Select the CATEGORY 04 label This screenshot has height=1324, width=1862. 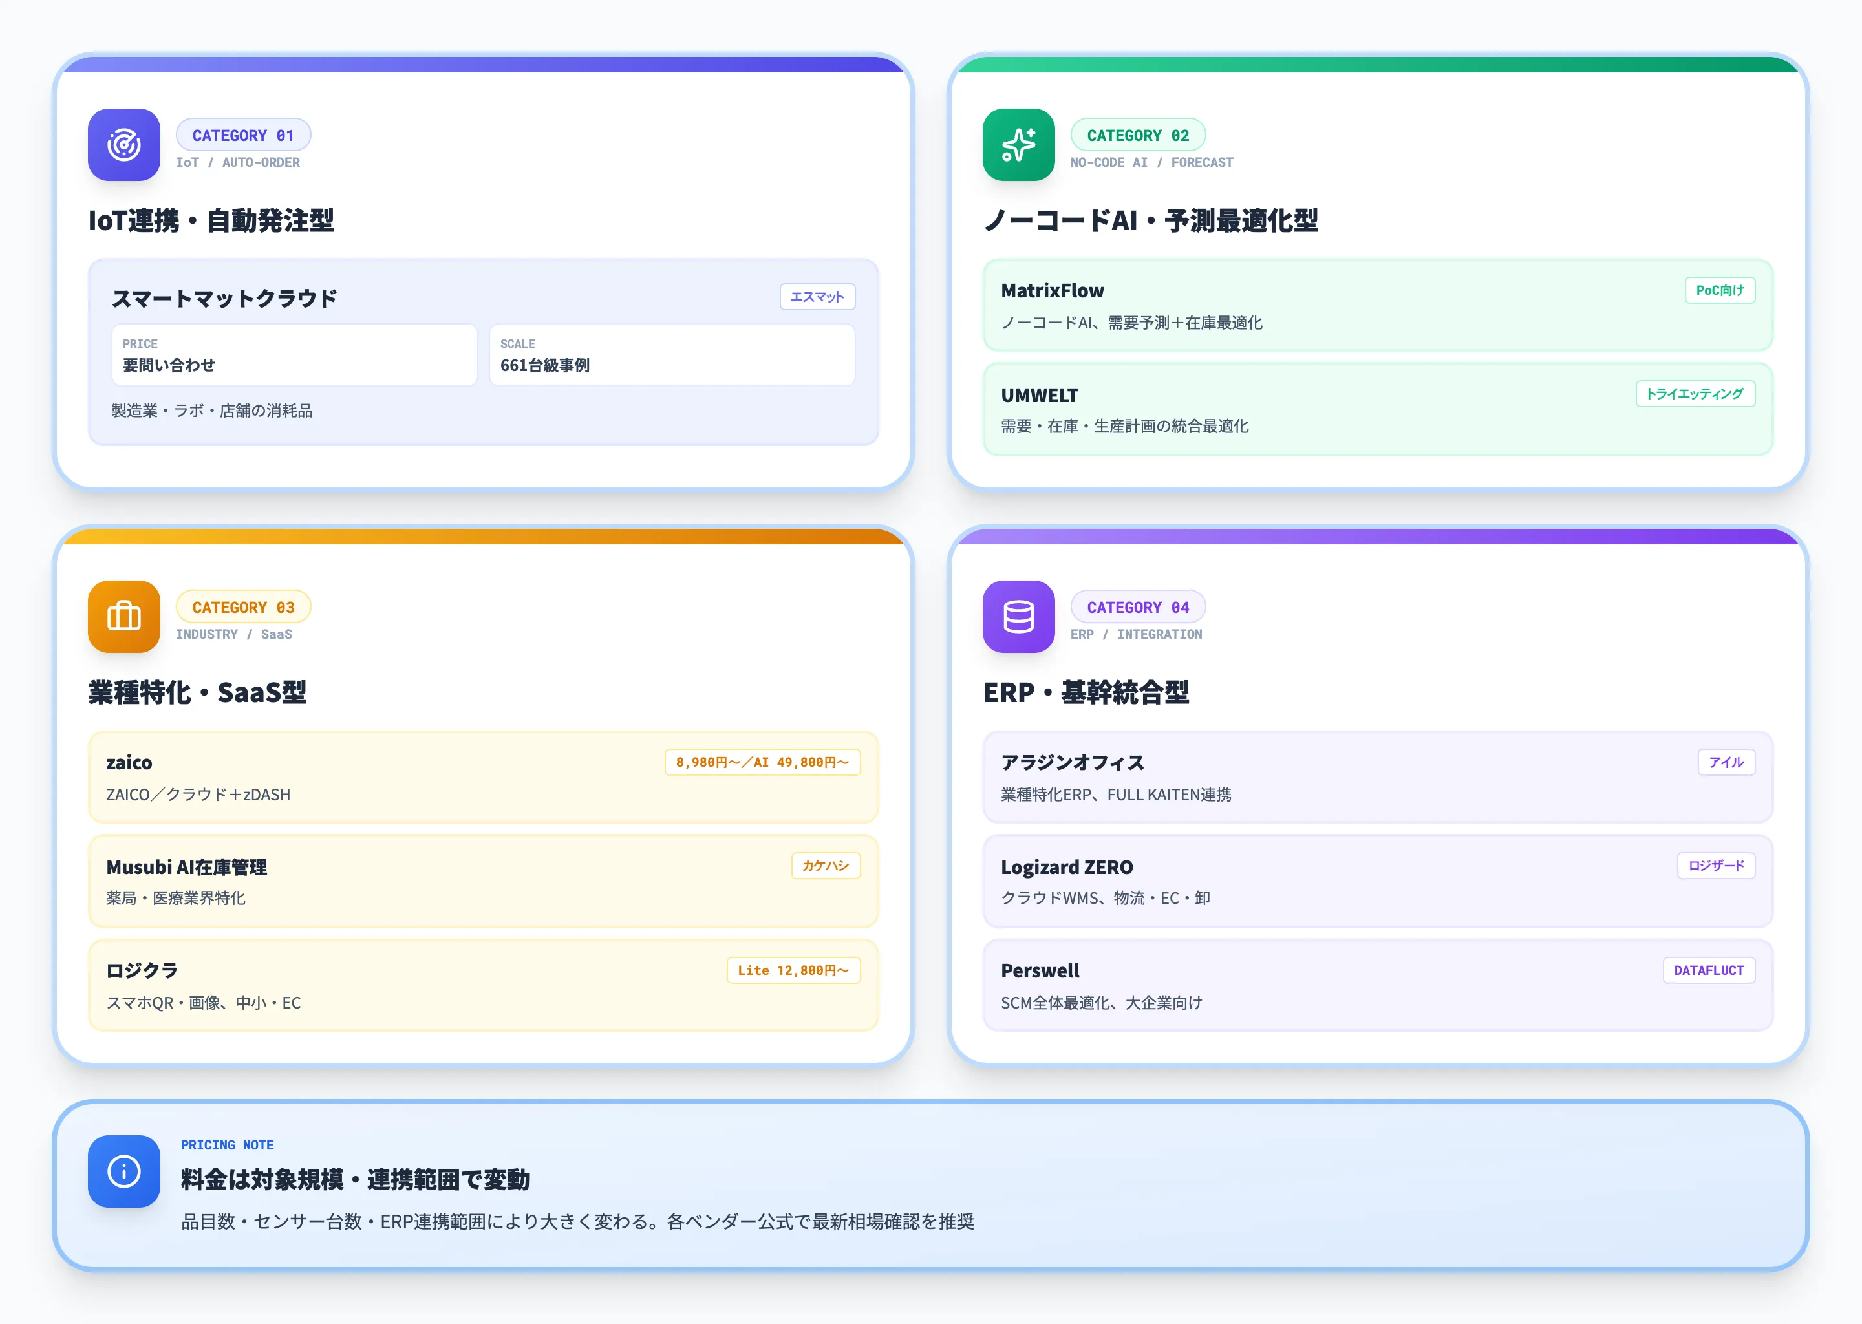1138,606
